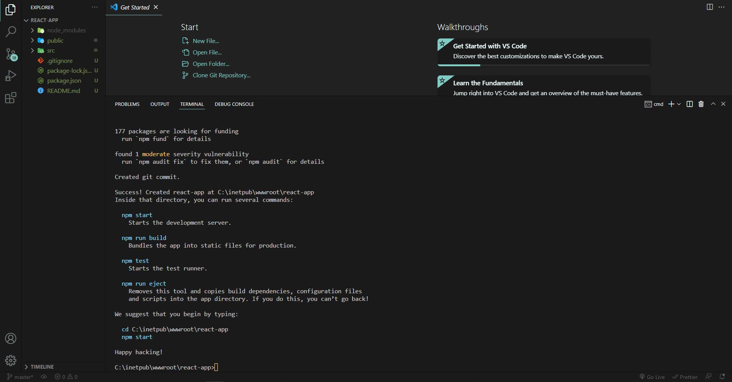The height and width of the screenshot is (382, 732).
Task: Open Learn the Fundamentals walkthrough
Action: pyautogui.click(x=544, y=86)
